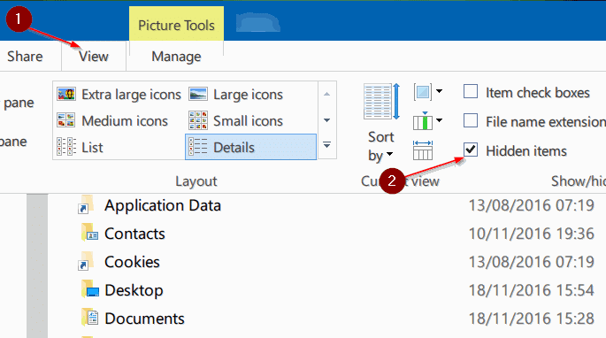Expand the full layout gallery
The image size is (606, 338).
[x=327, y=145]
